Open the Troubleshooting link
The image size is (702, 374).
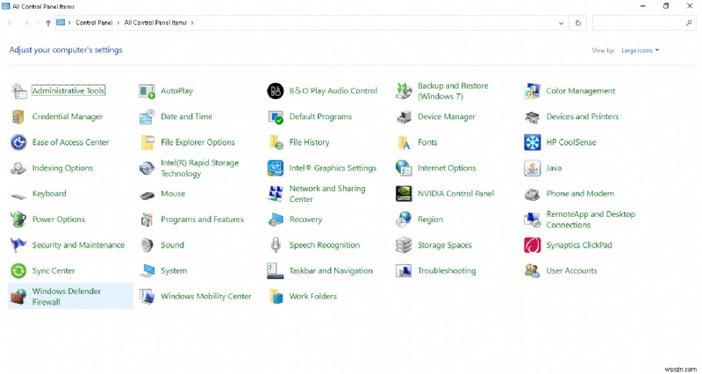click(x=447, y=271)
